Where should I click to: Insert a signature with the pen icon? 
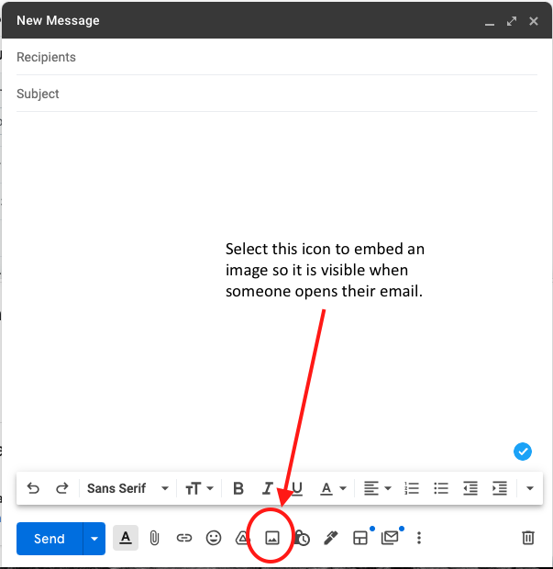331,538
